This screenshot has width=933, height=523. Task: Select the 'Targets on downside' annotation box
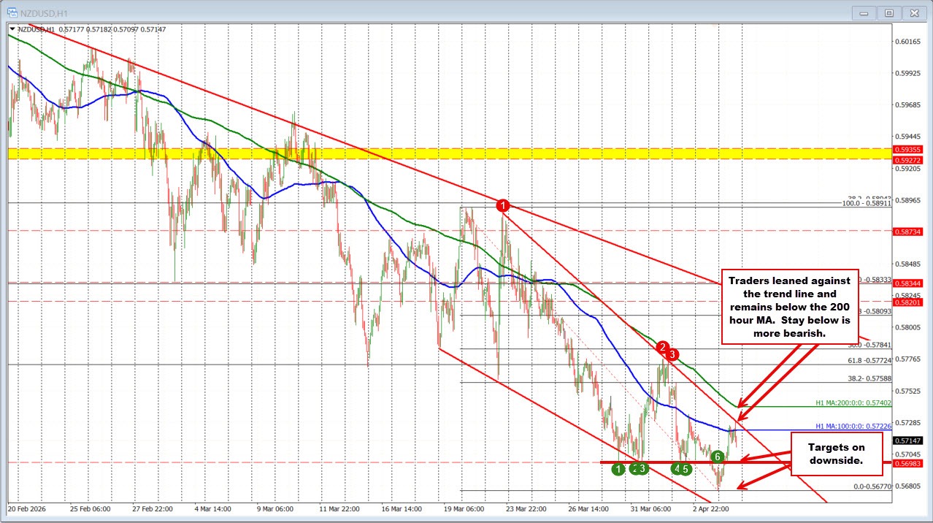[837, 454]
